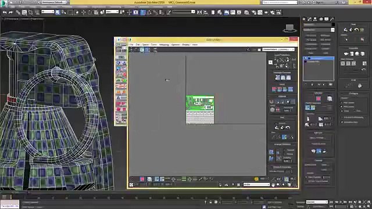Open the Selected key filter dropdown
Image resolution: width=372 pixels, height=209 pixels.
point(317,202)
